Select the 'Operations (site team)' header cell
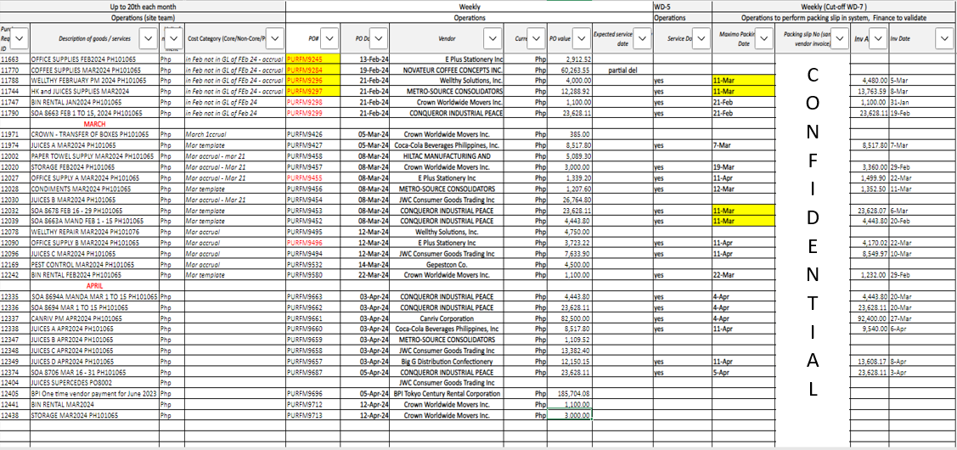Viewport: 957px width, 450px height. [143, 19]
